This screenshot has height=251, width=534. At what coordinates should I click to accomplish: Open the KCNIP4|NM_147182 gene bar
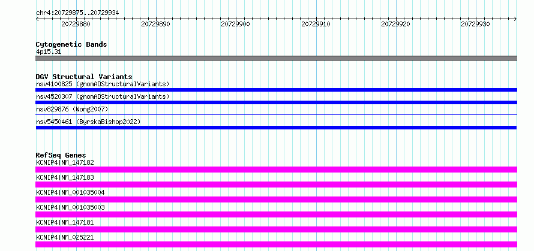[276, 170]
